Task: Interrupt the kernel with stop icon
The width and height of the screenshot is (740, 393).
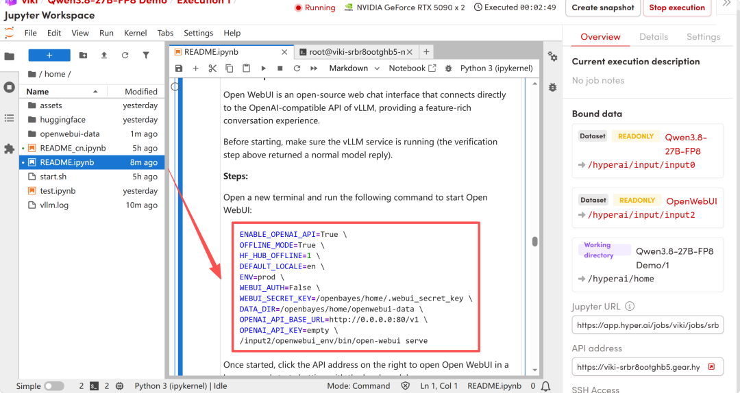Action: coord(280,68)
